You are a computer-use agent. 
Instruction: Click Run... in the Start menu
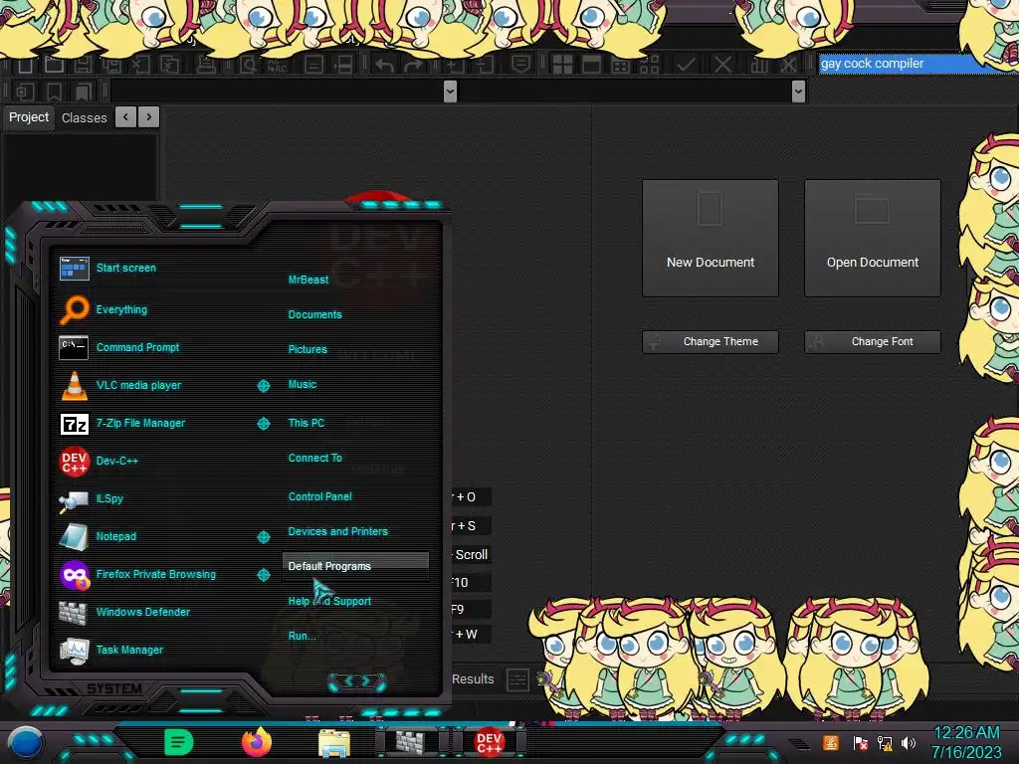(x=302, y=636)
